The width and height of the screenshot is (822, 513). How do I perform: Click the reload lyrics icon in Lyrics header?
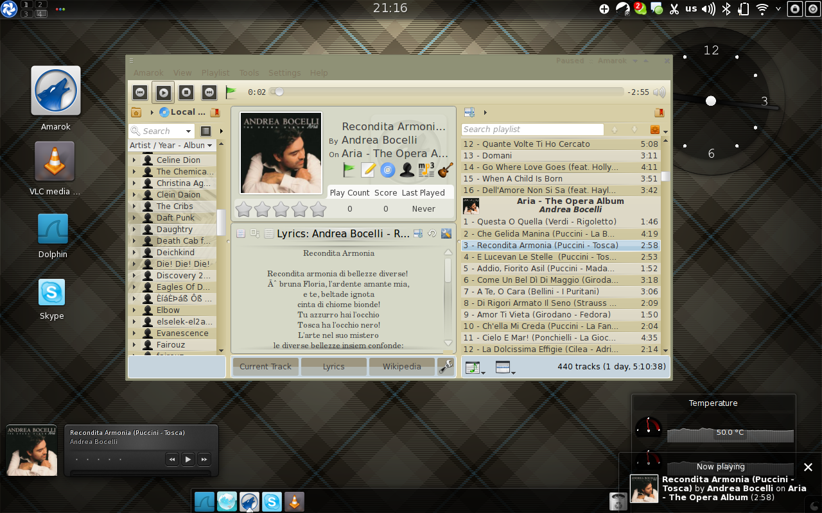tap(432, 233)
